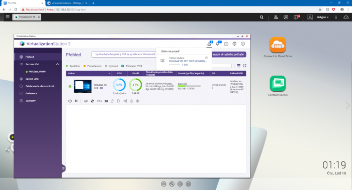352x190 pixels.
Task: Cancel the VM download task
Action: tap(206, 58)
